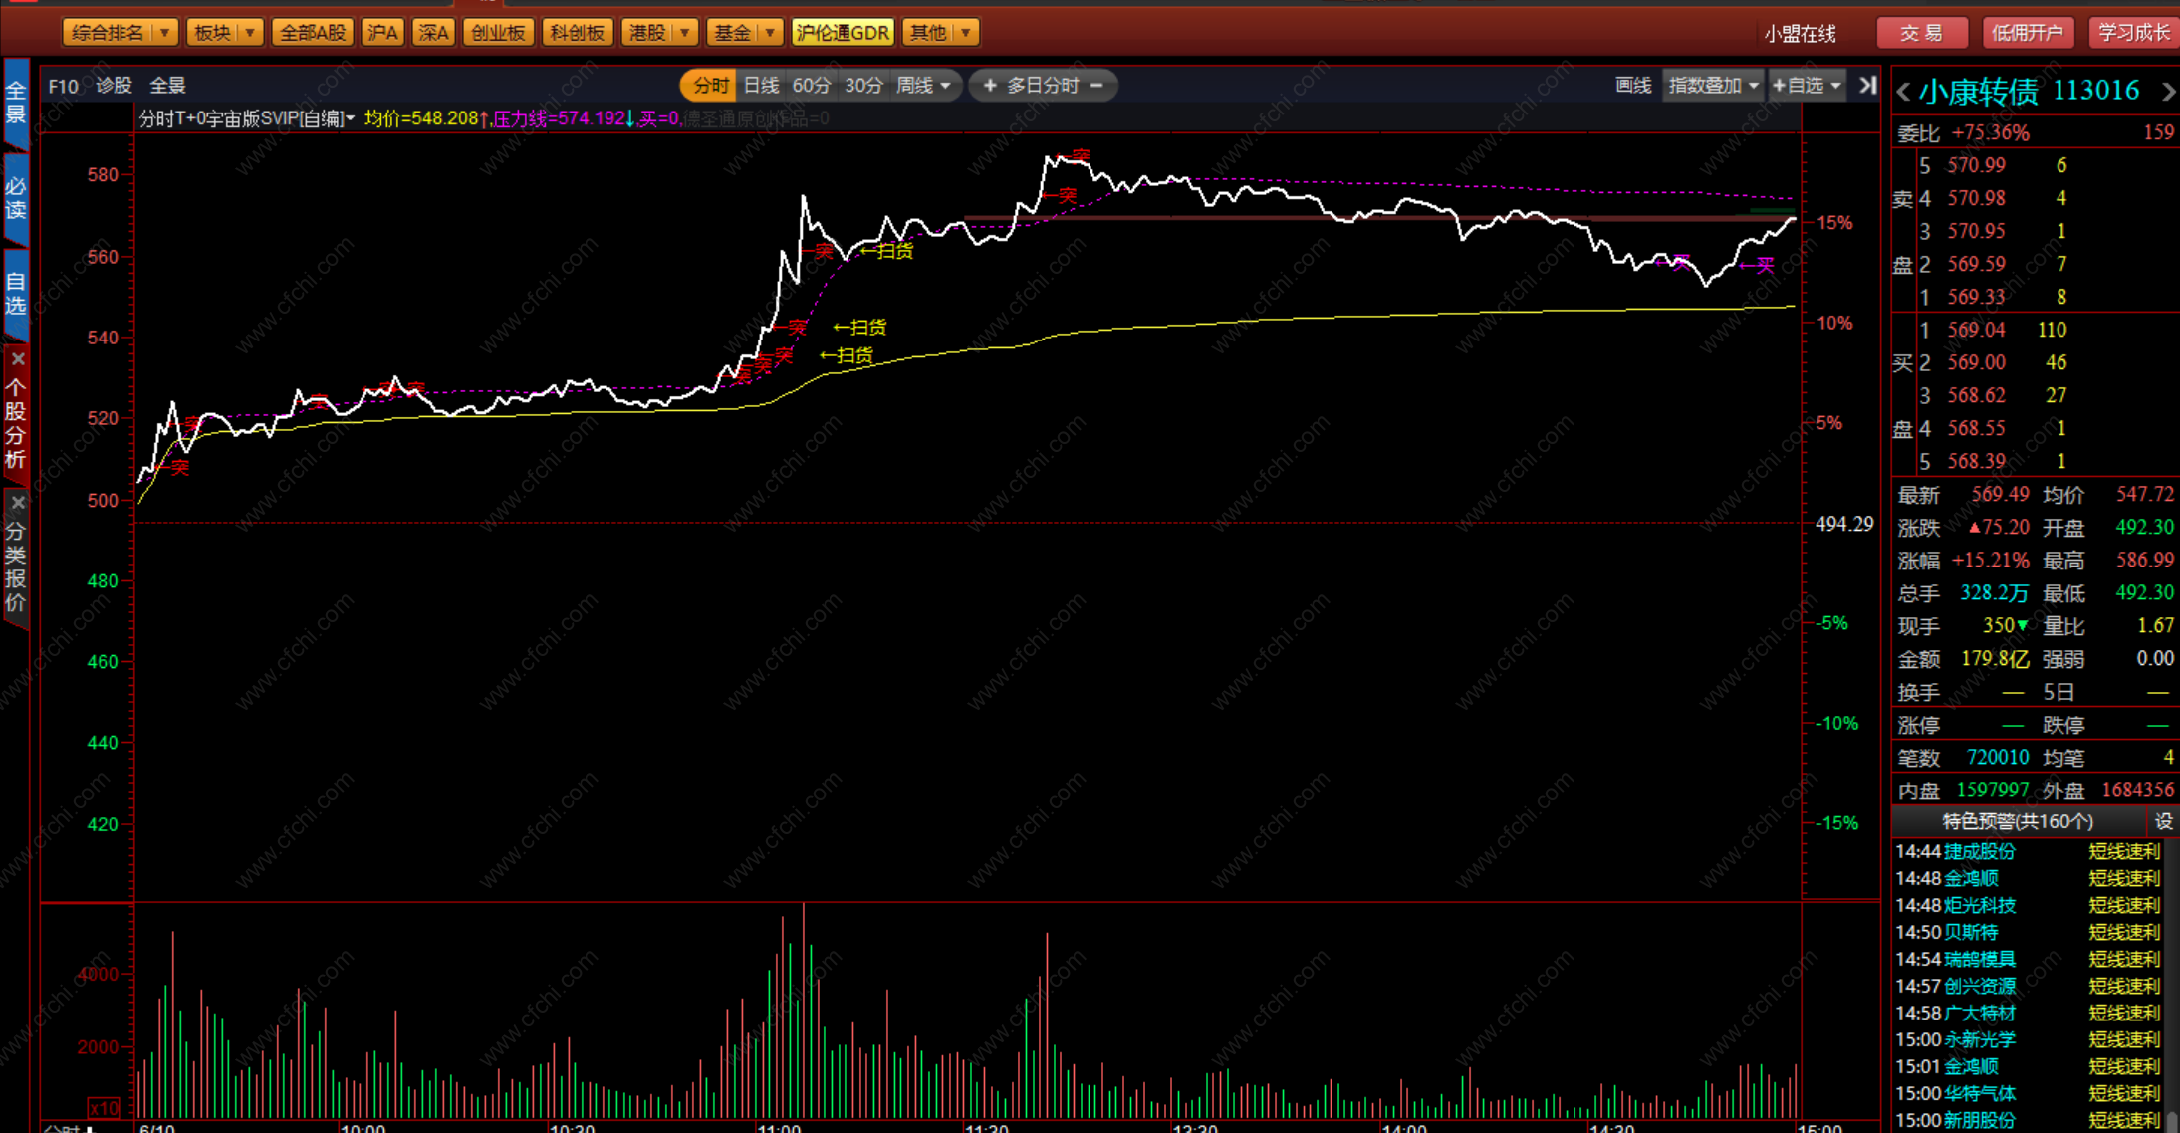Click the x10 volume scale marker
The image size is (2180, 1133).
[x=104, y=1108]
